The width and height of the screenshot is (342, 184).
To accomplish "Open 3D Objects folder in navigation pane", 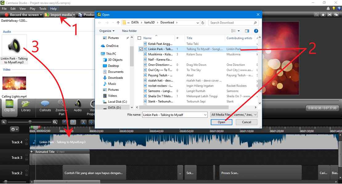I will click(112, 60).
